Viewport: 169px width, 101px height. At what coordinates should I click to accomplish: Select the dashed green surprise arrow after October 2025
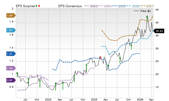tap(131, 47)
